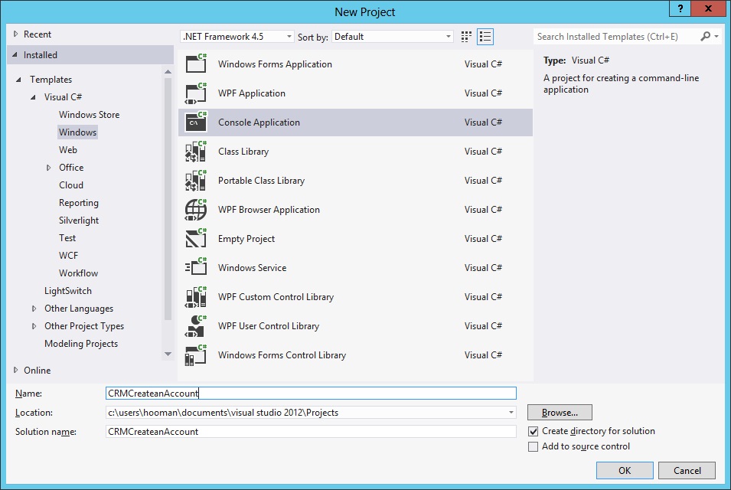Click the Portable Class Library template icon
731x490 pixels.
pos(196,181)
